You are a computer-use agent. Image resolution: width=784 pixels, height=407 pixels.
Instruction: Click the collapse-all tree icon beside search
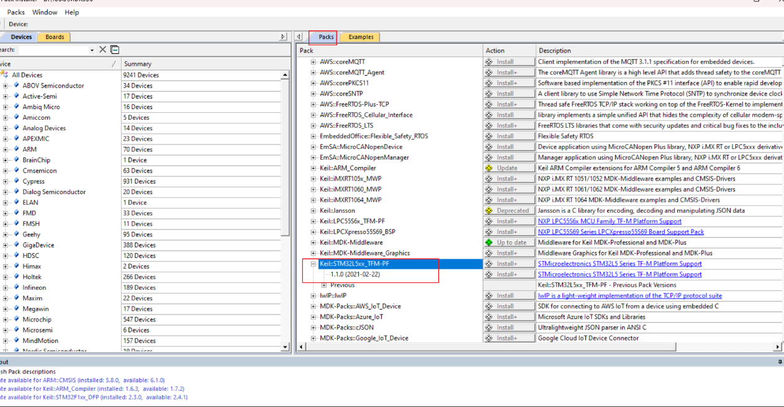point(115,50)
